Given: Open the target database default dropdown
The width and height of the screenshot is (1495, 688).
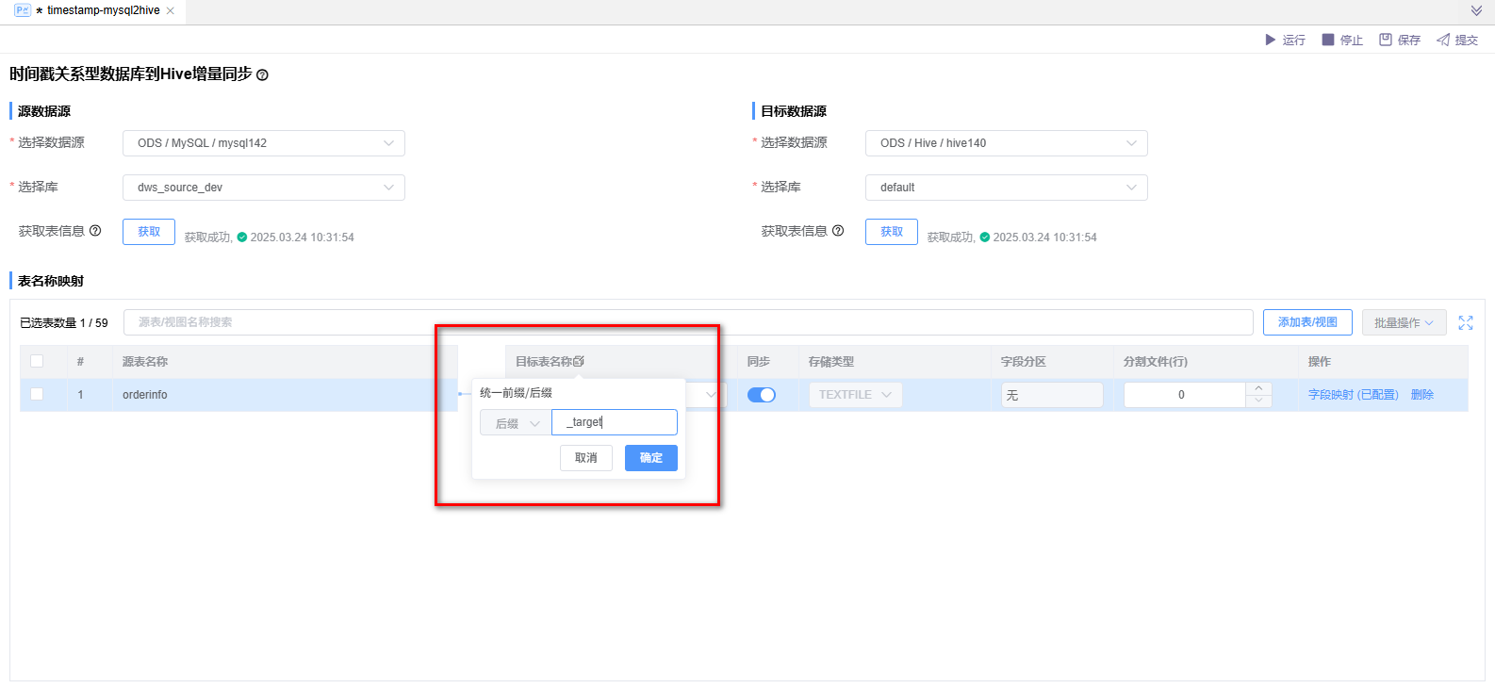Looking at the screenshot, I should [1006, 188].
